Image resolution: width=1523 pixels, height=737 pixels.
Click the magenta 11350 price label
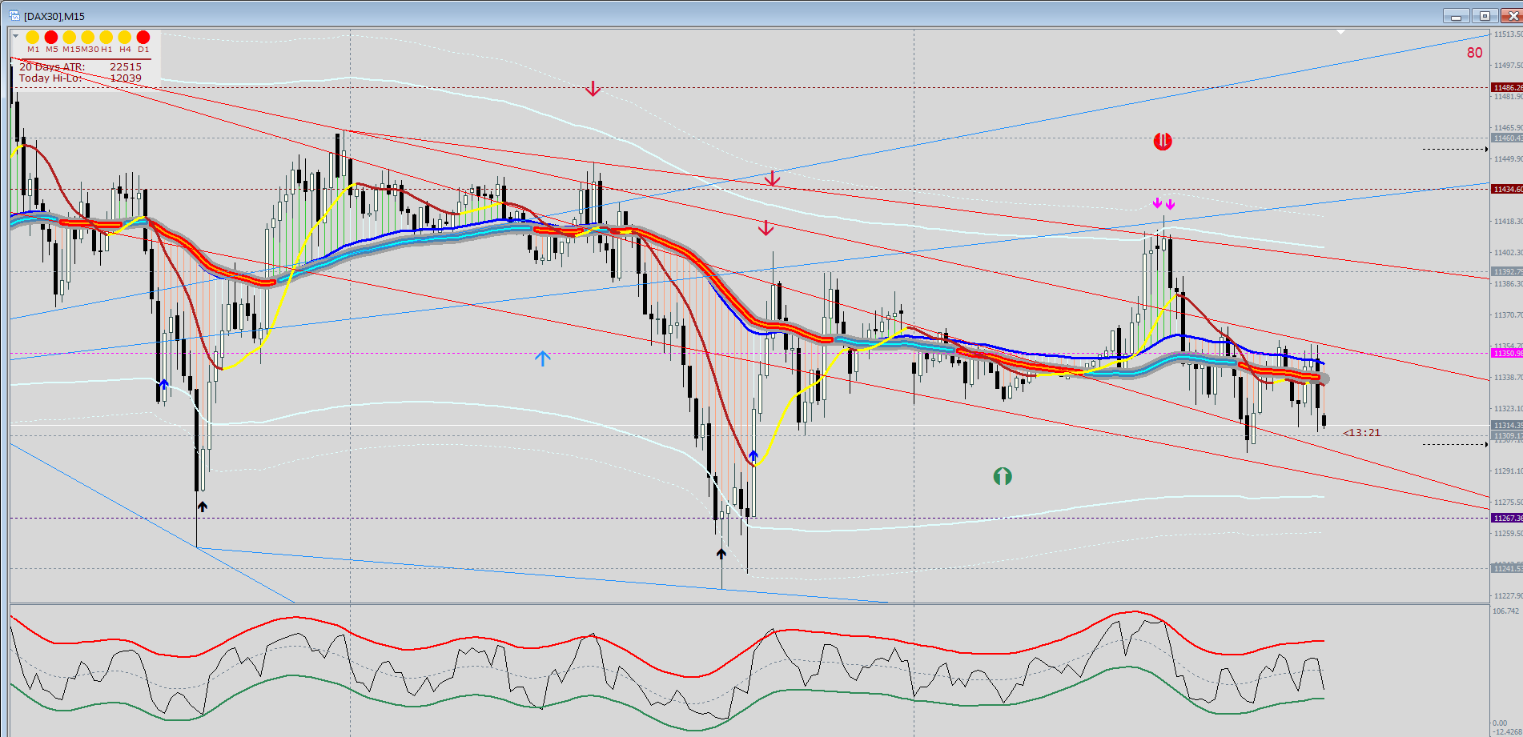click(x=1507, y=353)
